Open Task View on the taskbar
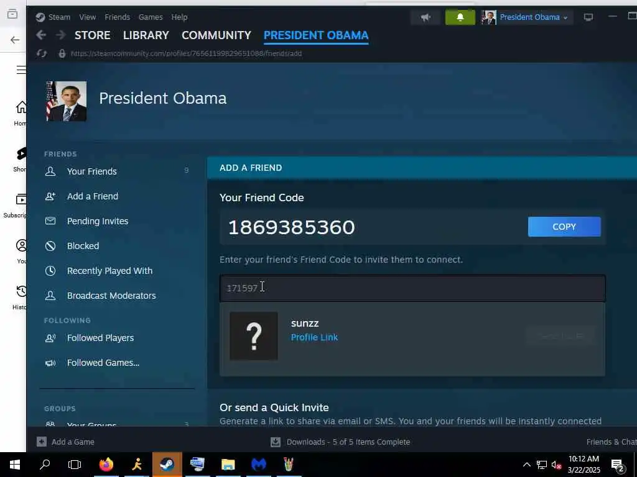This screenshot has height=477, width=637. (75, 465)
